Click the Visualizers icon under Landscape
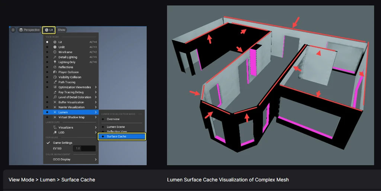 (55, 127)
